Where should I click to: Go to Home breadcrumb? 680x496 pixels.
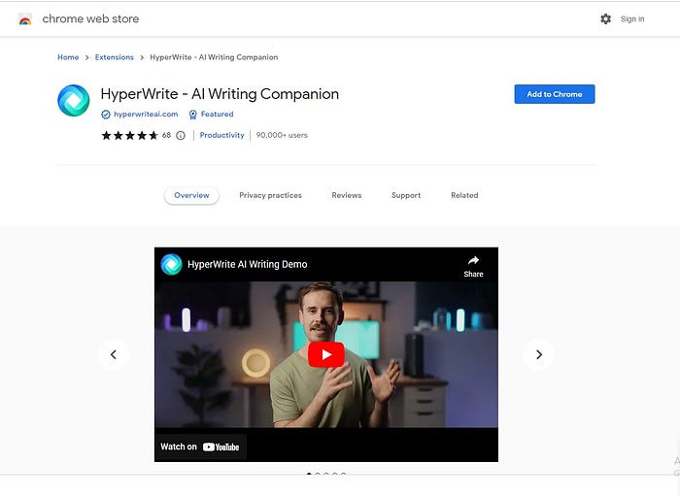[68, 57]
